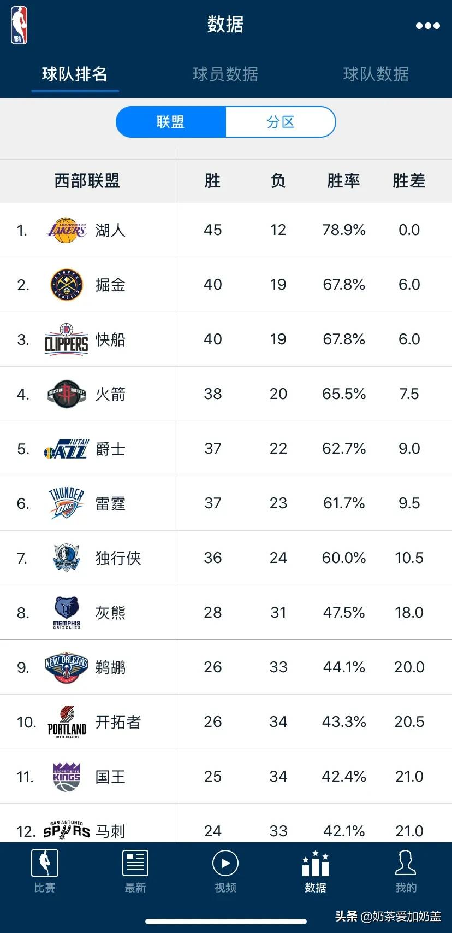
Task: Sort by the 胜率 win percentage column
Action: click(343, 181)
